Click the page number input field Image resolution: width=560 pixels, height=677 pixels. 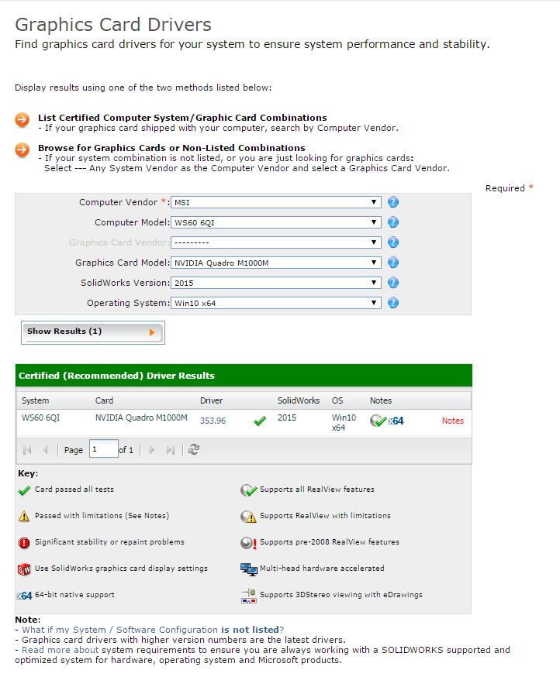coord(103,449)
